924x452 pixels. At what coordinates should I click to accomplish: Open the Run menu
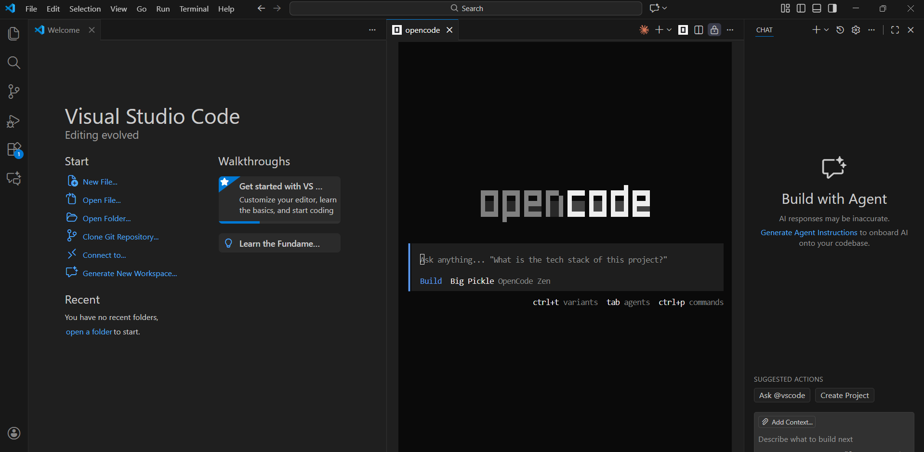point(163,9)
